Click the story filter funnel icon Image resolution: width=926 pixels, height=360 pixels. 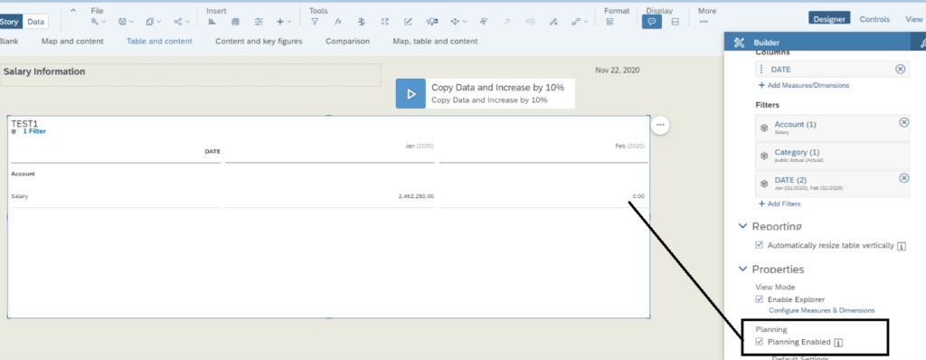pos(315,22)
